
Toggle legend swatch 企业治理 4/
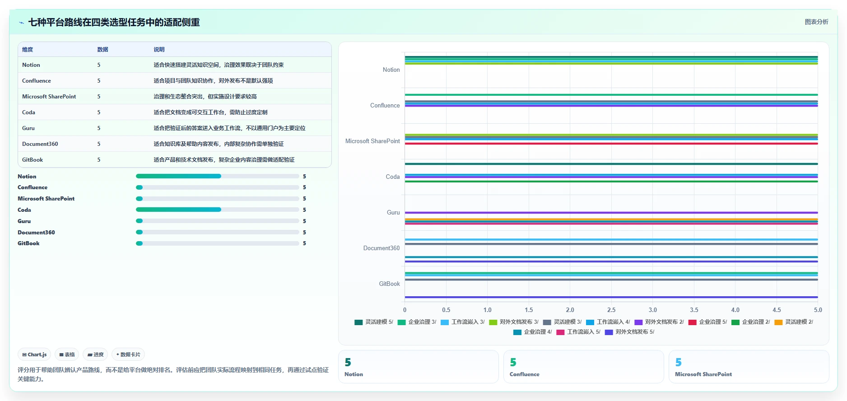point(517,332)
